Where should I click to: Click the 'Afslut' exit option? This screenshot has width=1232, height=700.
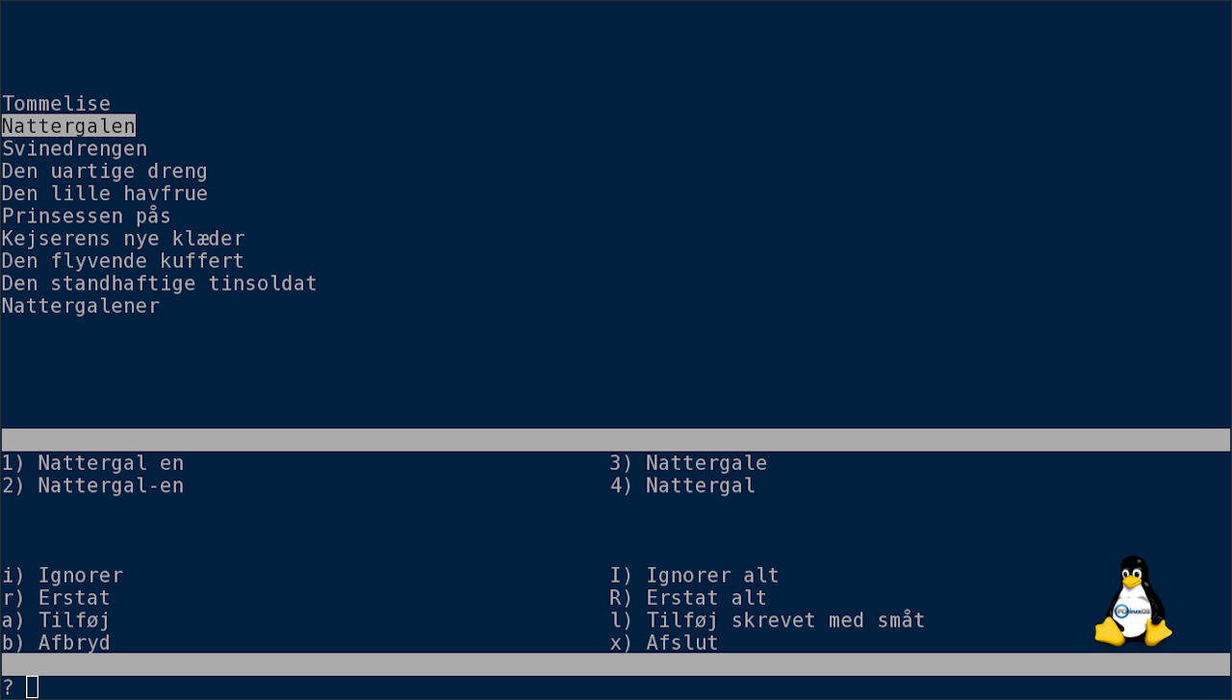664,642
